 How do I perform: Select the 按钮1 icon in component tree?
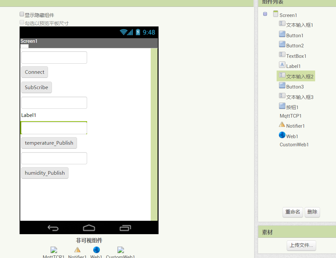282,106
